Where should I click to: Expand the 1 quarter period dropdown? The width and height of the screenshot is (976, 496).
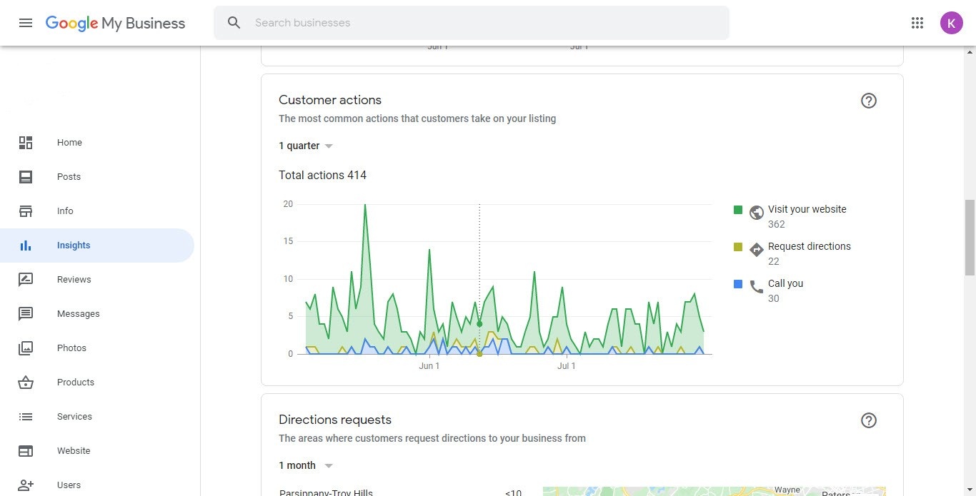tap(306, 146)
